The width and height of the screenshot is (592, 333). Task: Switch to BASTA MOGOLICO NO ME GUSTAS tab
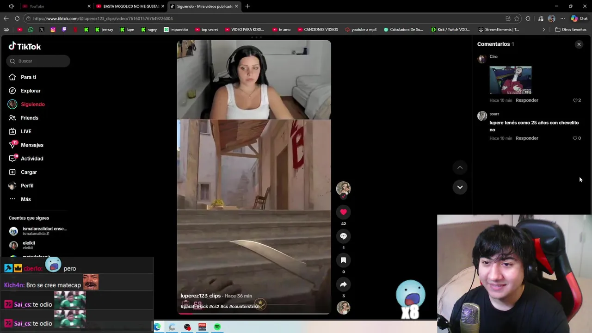pos(131,6)
